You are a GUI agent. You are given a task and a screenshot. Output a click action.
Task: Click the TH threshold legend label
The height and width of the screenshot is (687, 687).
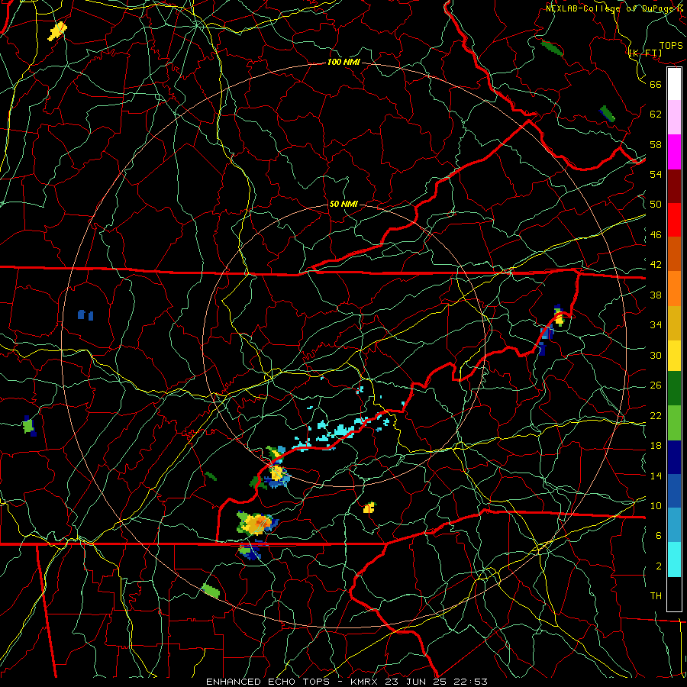pos(656,595)
